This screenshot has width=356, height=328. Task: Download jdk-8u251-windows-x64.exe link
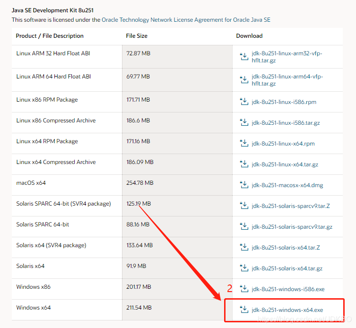287,310
